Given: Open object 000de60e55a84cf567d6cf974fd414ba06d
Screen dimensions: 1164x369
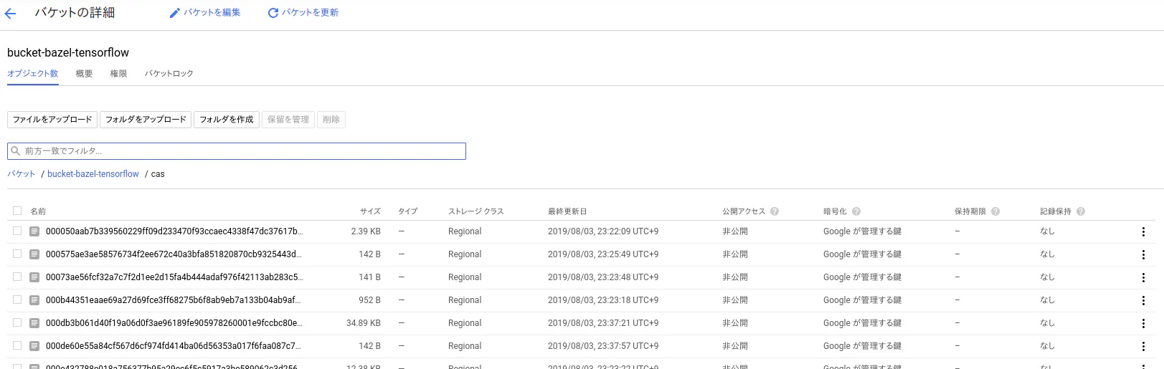Looking at the screenshot, I should (x=173, y=346).
